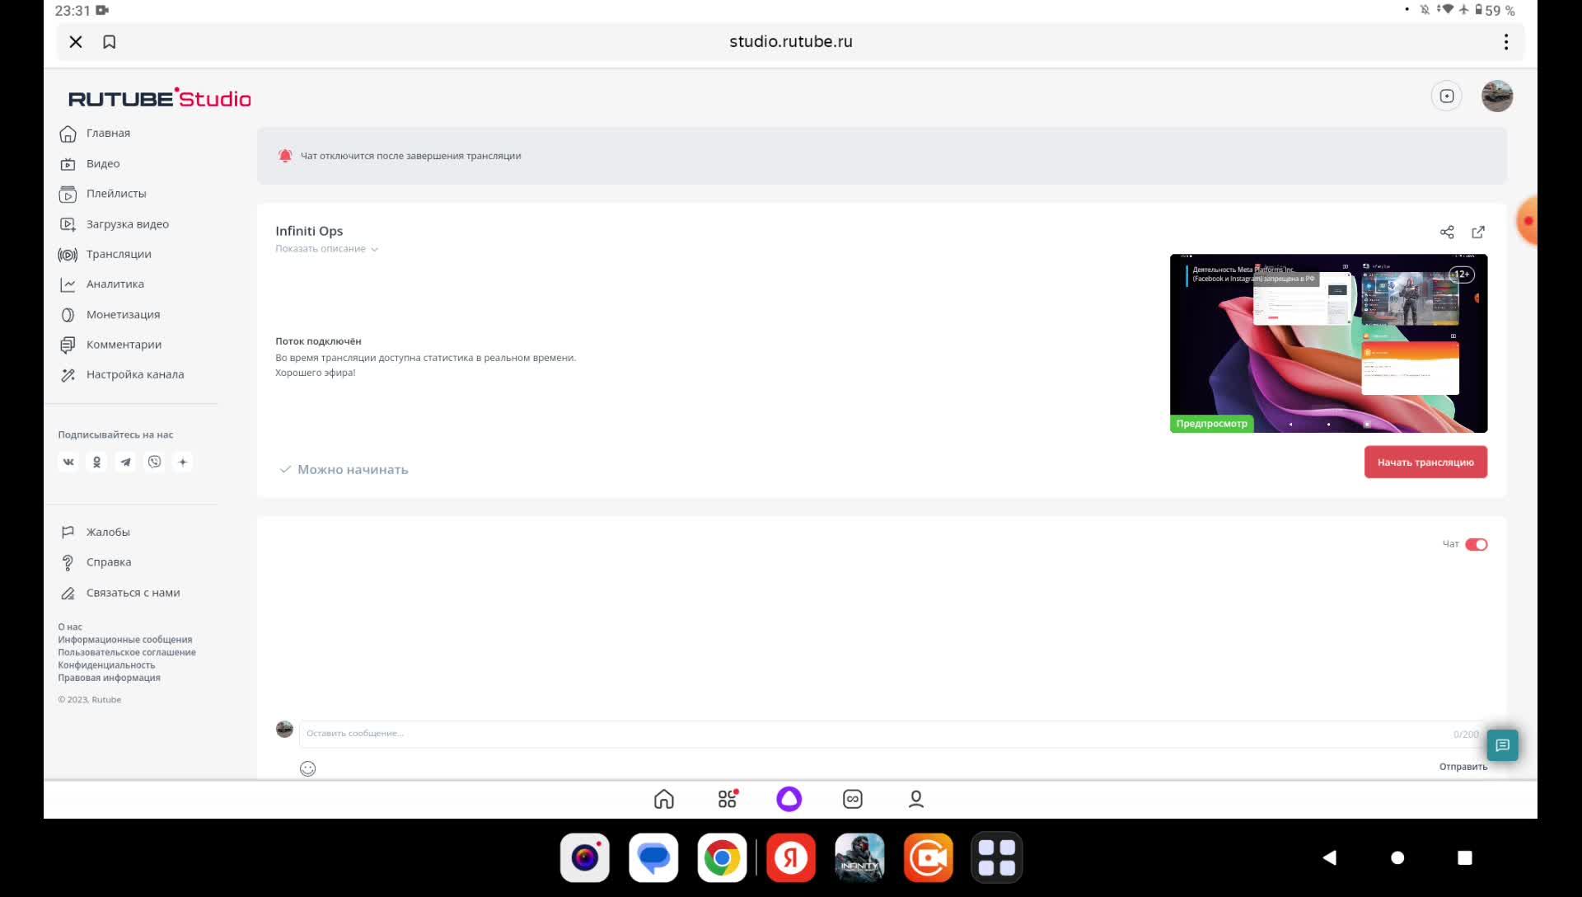Open browser three-dot menu
This screenshot has height=897, width=1582.
tap(1505, 42)
